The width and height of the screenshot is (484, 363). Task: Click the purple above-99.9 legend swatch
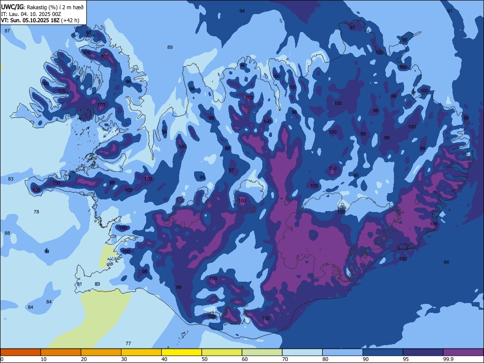pos(463,352)
